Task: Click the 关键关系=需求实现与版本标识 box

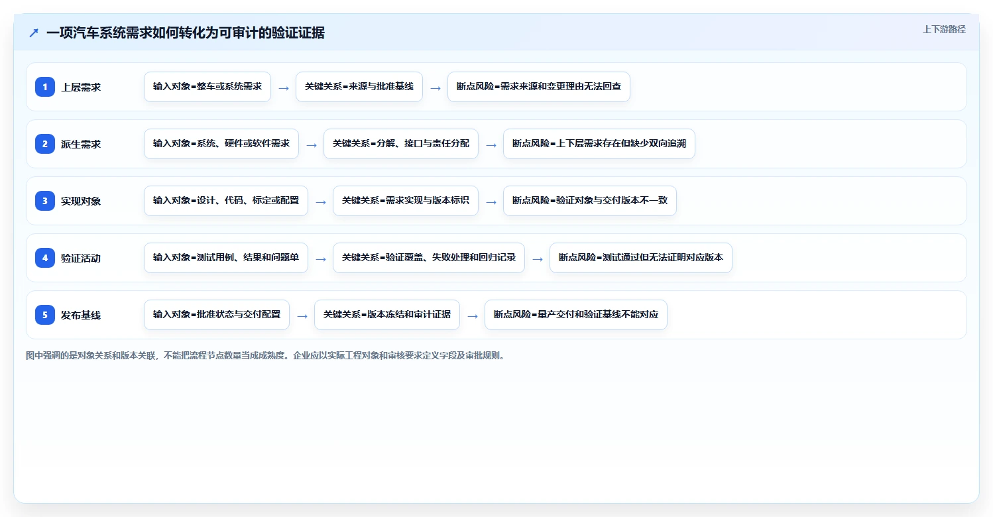Action: (x=406, y=201)
